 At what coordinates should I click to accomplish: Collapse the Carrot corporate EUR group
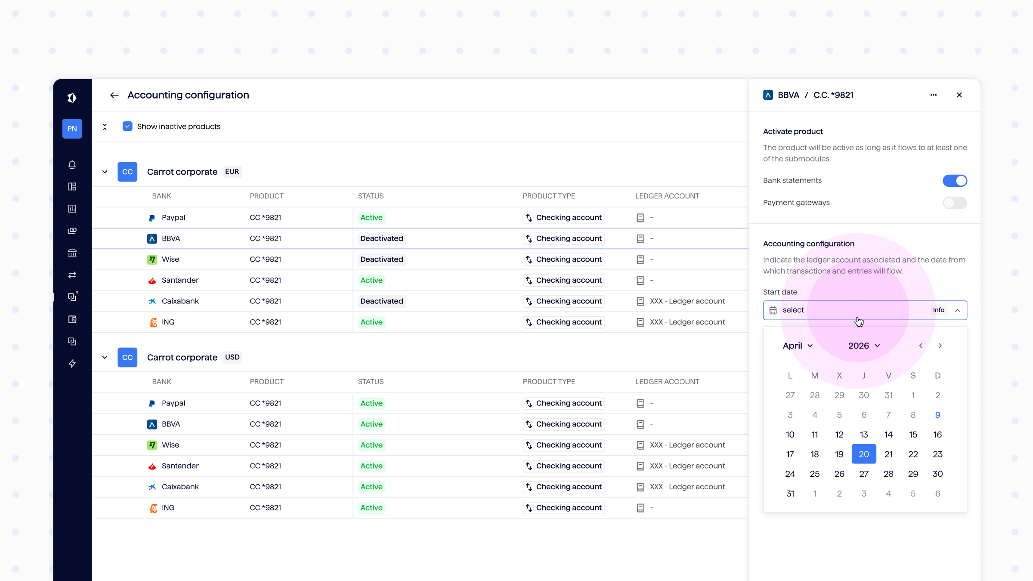(x=105, y=172)
